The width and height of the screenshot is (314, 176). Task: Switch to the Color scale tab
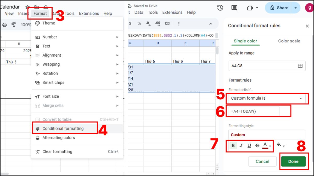point(289,41)
